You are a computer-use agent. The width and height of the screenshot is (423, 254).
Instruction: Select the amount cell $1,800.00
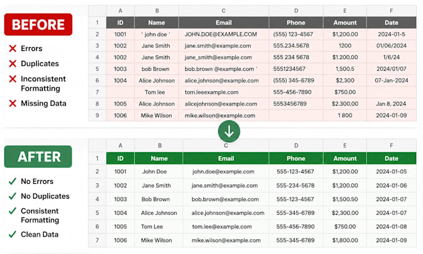[345, 240]
